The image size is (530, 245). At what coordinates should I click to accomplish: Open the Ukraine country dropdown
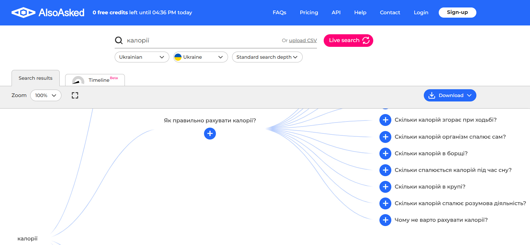coord(201,57)
